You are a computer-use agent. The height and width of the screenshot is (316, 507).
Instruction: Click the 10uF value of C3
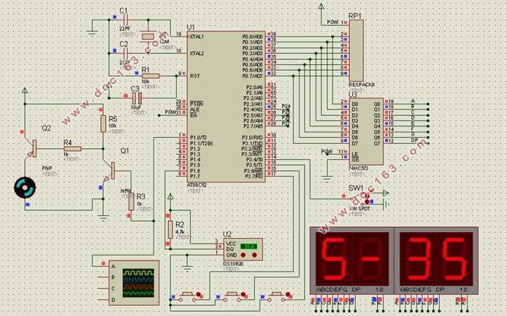click(x=136, y=107)
